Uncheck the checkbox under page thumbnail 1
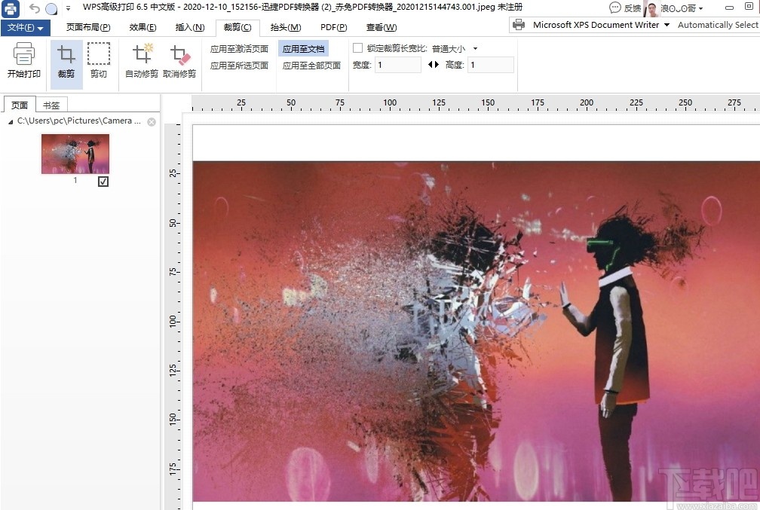 (x=103, y=181)
